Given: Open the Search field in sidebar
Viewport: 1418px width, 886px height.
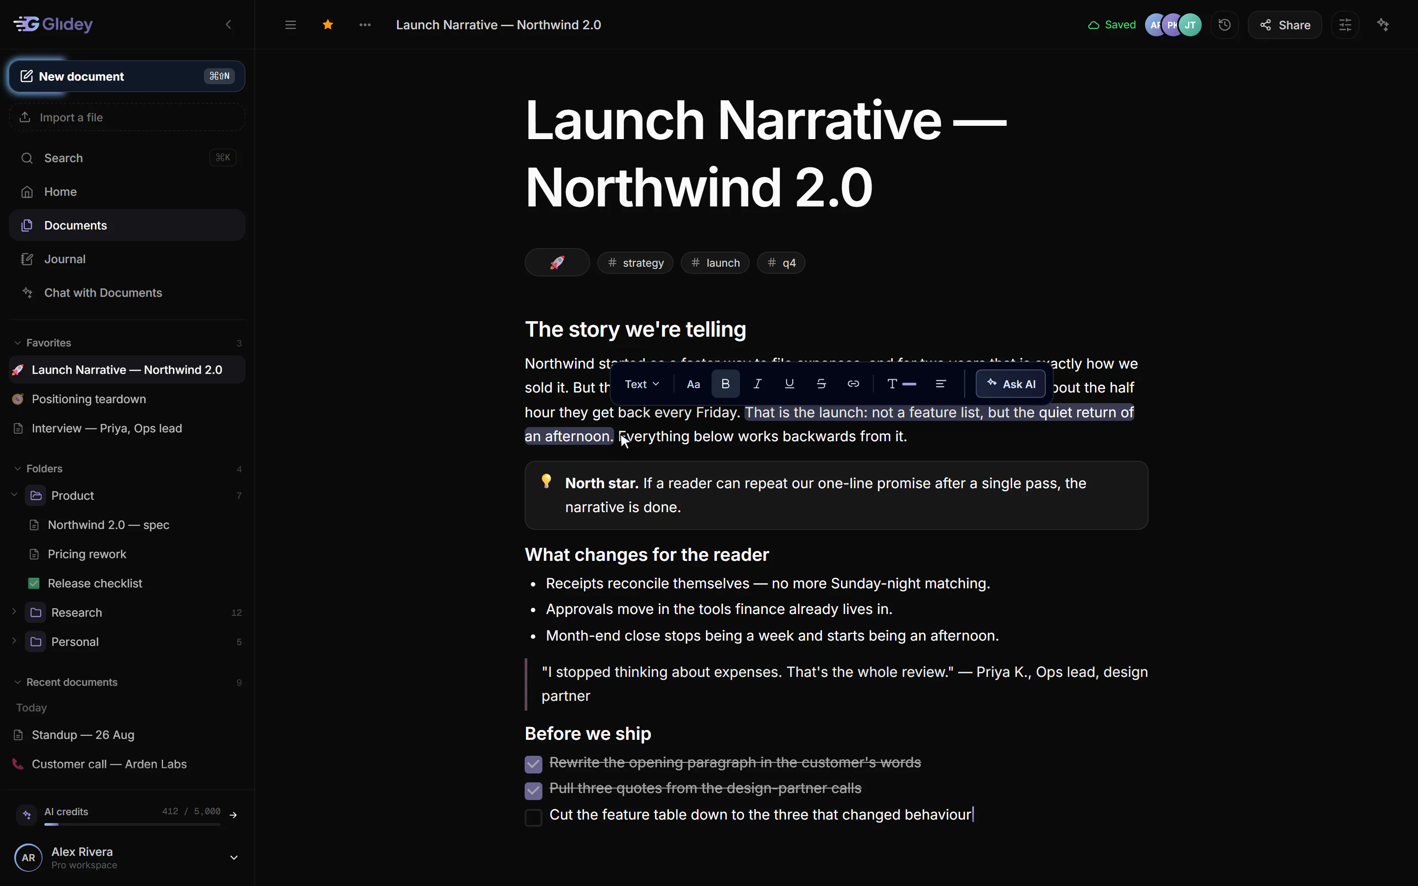Looking at the screenshot, I should pyautogui.click(x=127, y=158).
